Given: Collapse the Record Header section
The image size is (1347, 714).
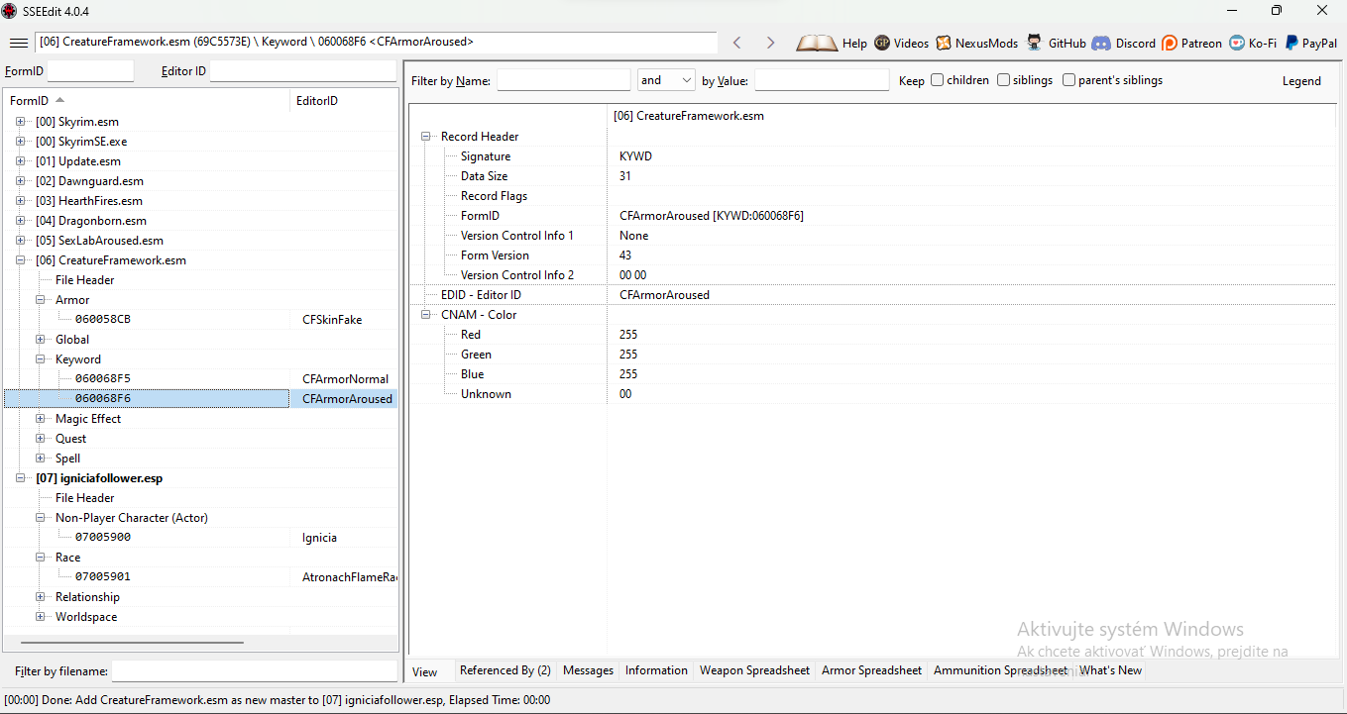Looking at the screenshot, I should [x=426, y=137].
